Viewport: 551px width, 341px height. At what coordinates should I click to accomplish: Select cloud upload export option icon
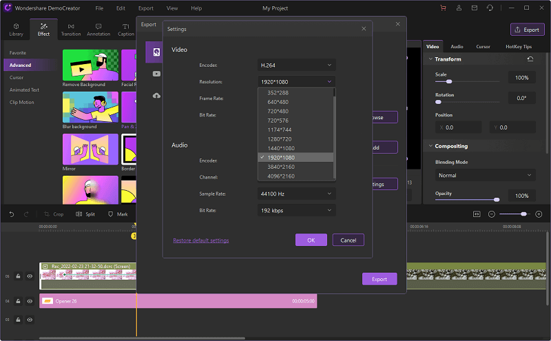pyautogui.click(x=156, y=96)
